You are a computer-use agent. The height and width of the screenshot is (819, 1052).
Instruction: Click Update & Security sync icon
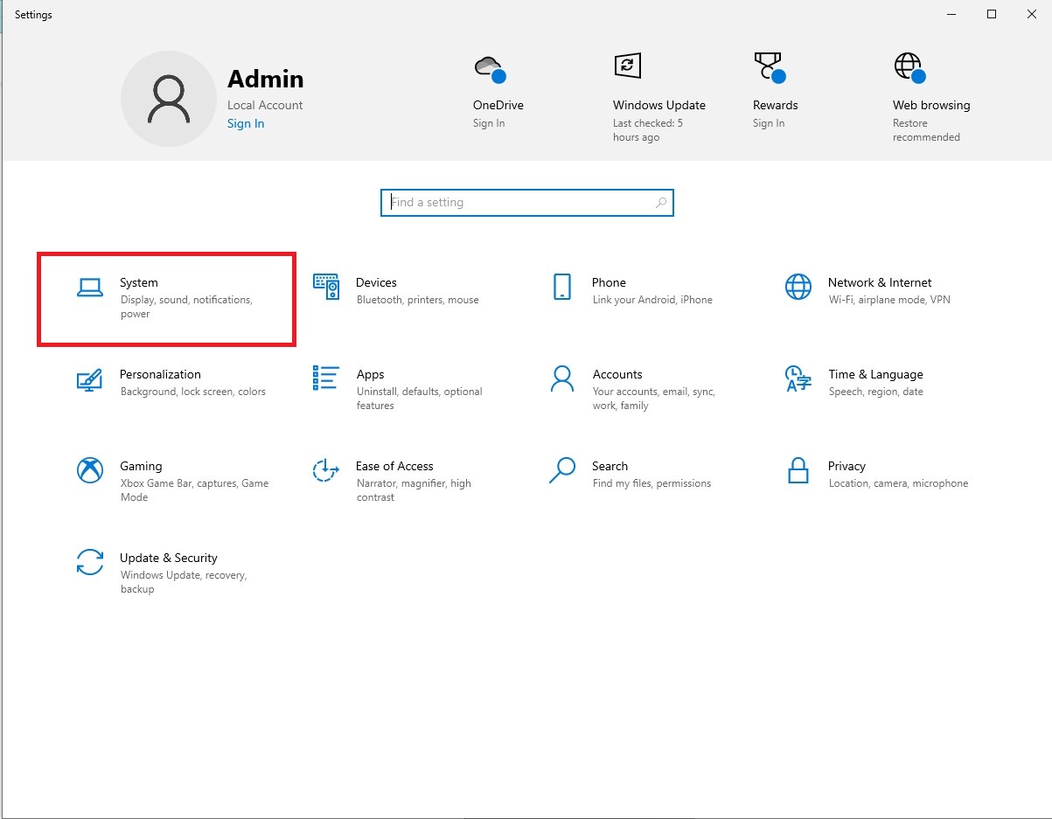90,562
